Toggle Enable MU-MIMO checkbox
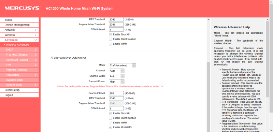The width and height of the screenshot is (273, 132). click(x=110, y=128)
